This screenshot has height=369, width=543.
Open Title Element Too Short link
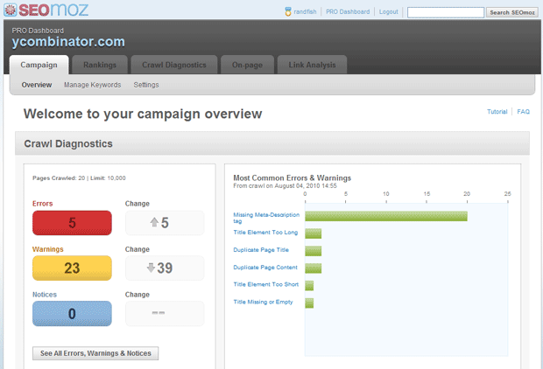266,284
